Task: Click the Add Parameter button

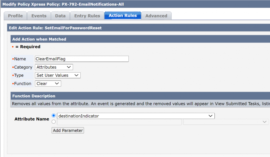Action: [68, 130]
